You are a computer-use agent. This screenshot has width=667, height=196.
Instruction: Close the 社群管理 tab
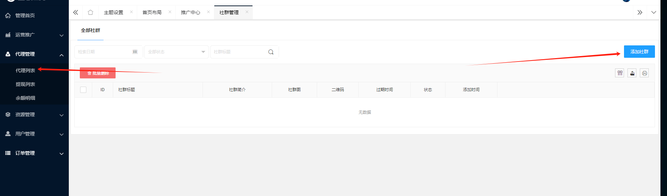(x=247, y=12)
